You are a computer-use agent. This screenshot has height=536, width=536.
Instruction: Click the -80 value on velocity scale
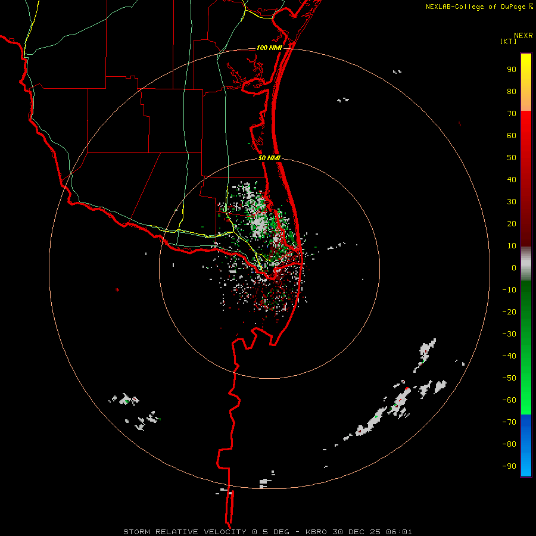pyautogui.click(x=509, y=444)
